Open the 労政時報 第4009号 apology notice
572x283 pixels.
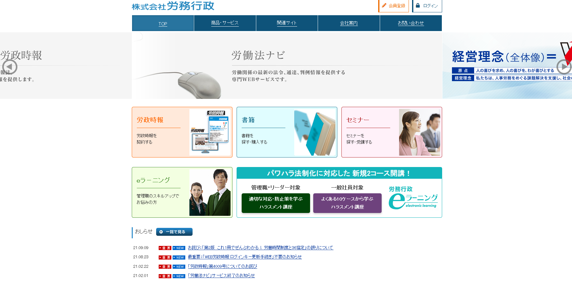tap(222, 266)
